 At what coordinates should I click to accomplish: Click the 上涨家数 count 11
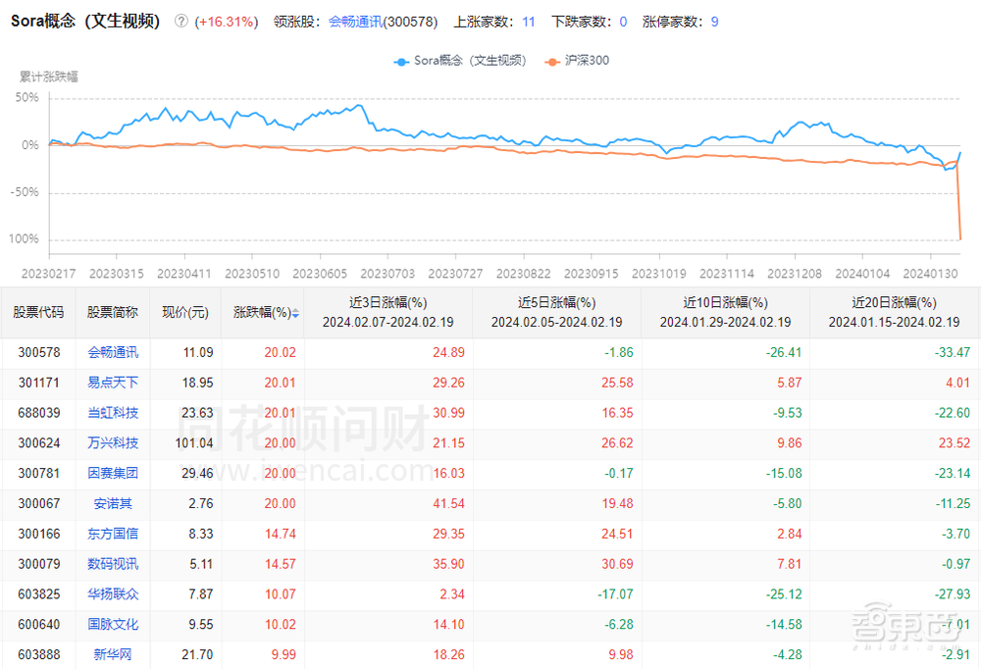pyautogui.click(x=529, y=22)
